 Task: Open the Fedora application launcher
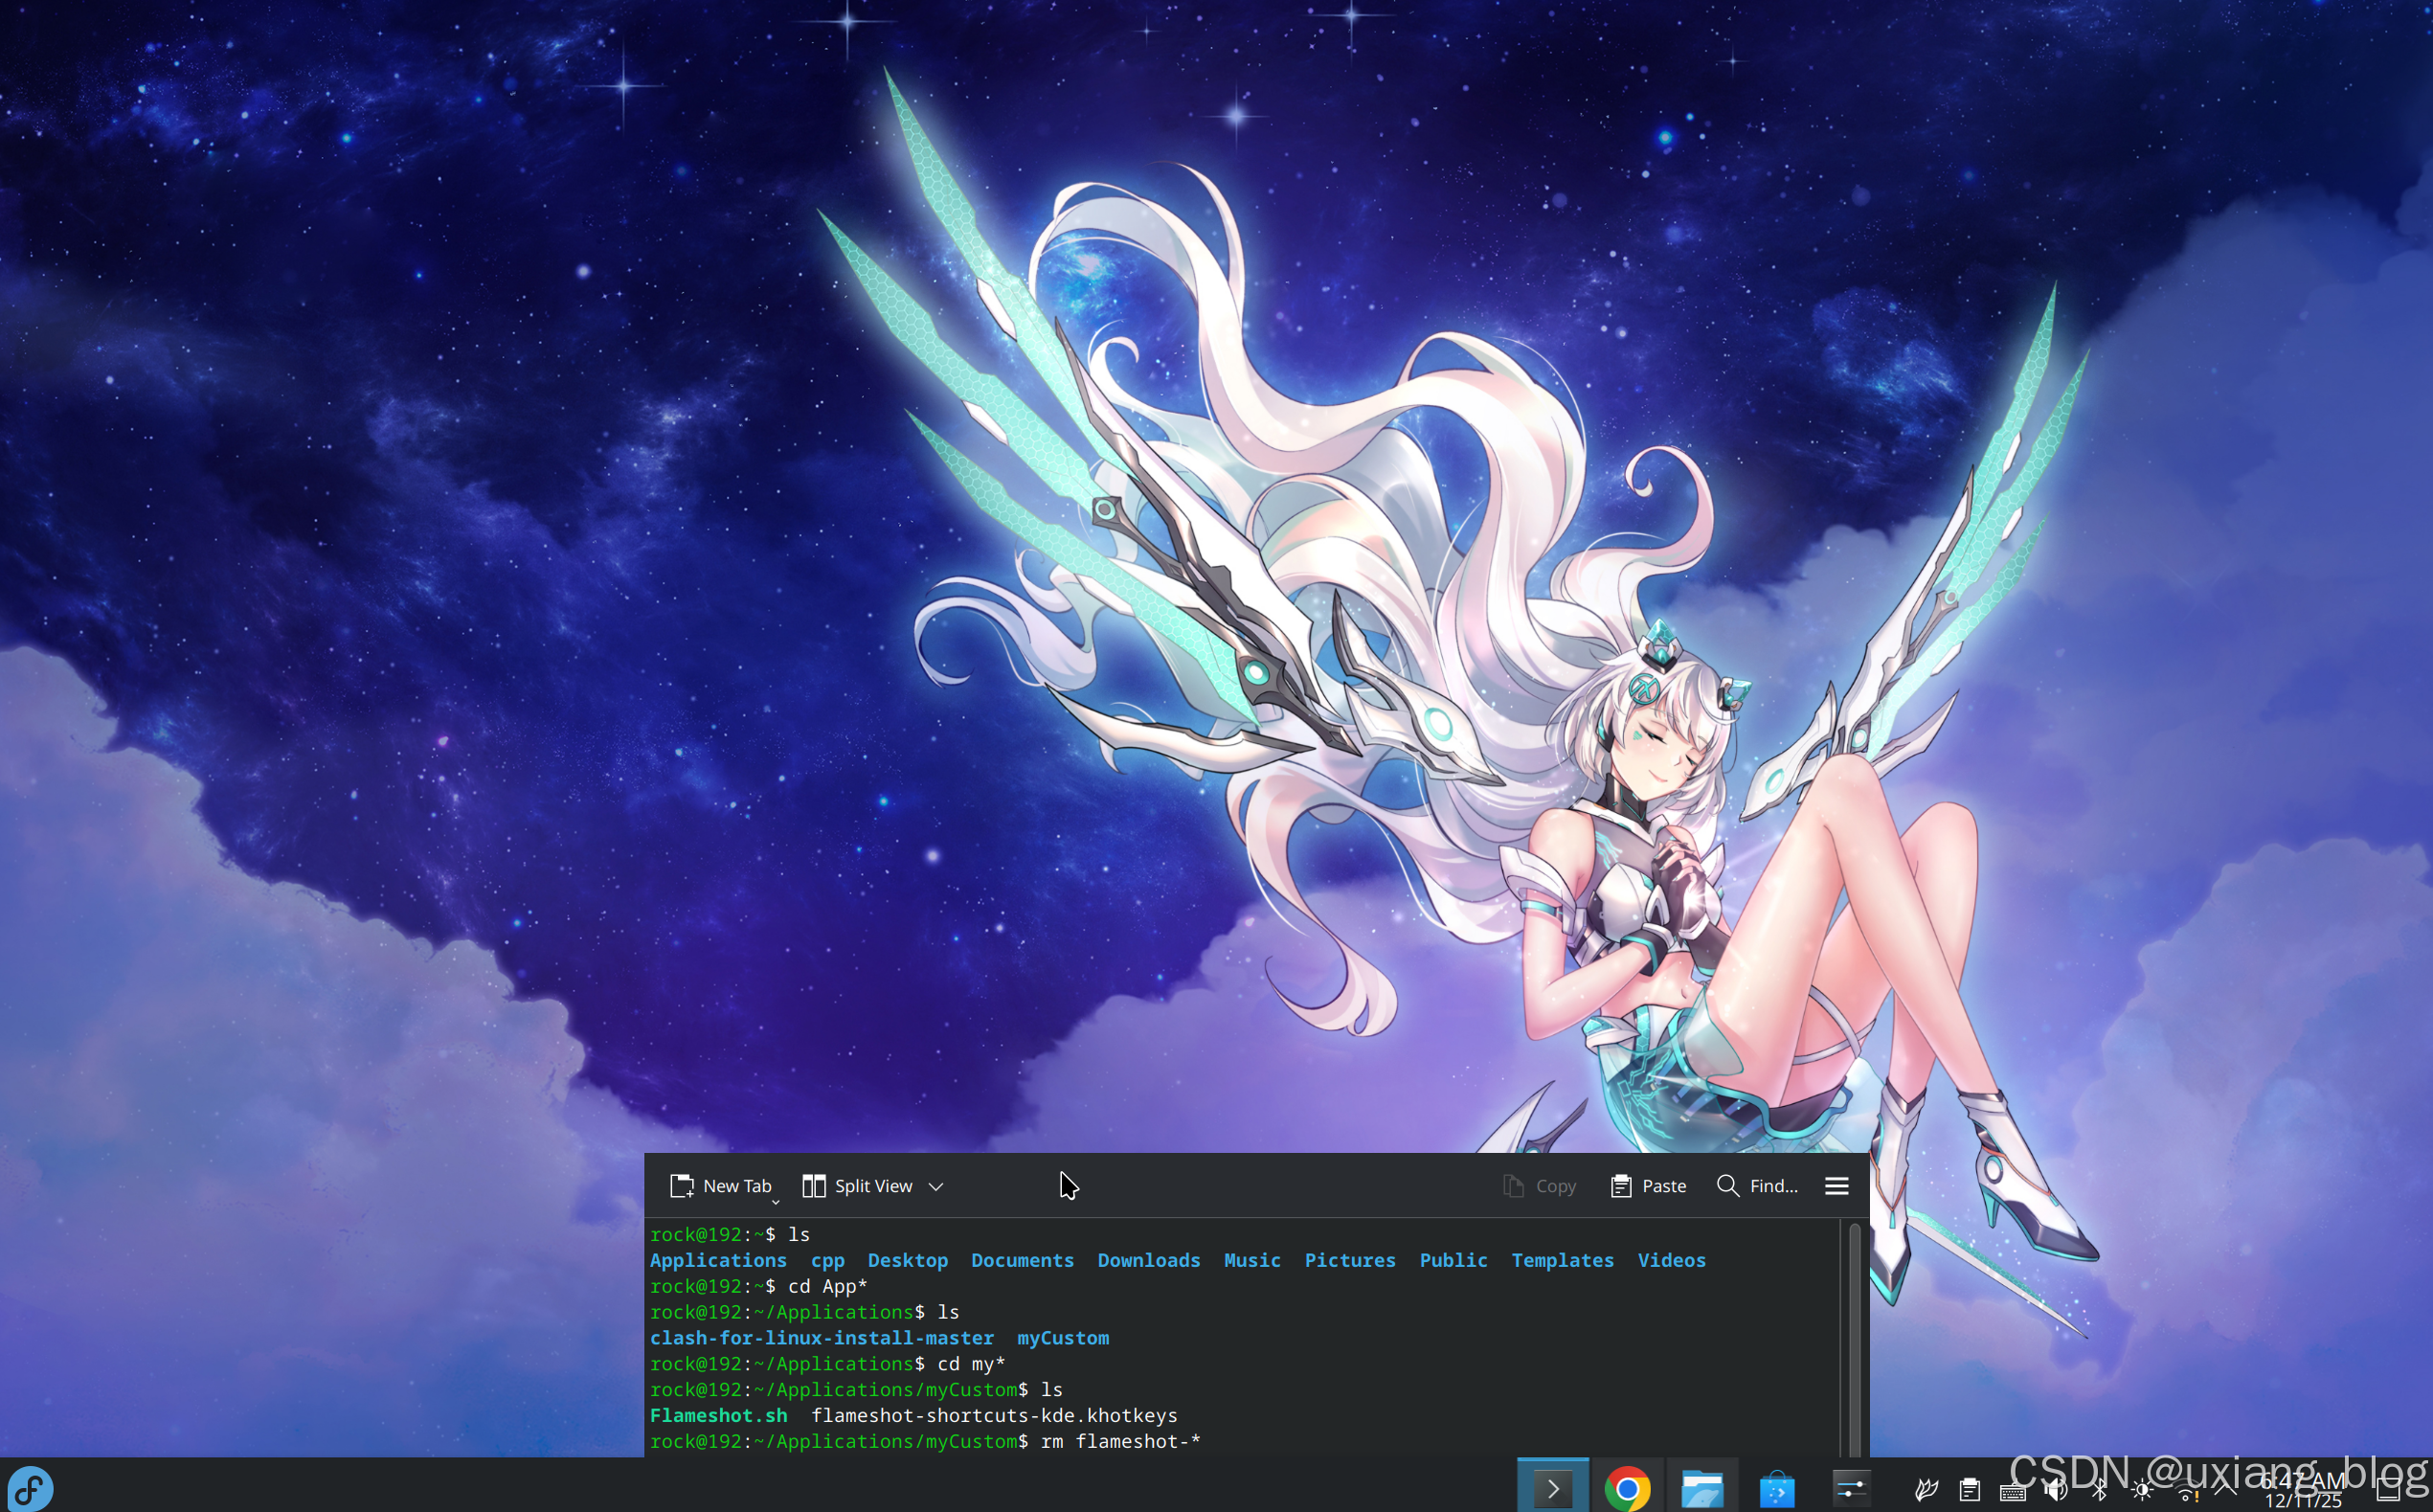pos(30,1488)
